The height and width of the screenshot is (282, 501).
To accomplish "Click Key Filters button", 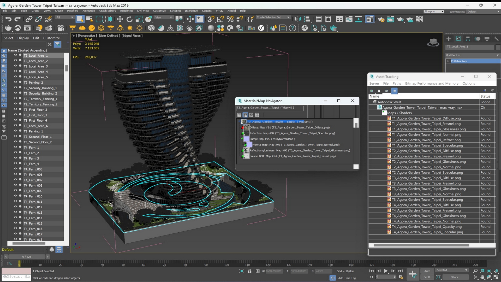I will 455,277.
